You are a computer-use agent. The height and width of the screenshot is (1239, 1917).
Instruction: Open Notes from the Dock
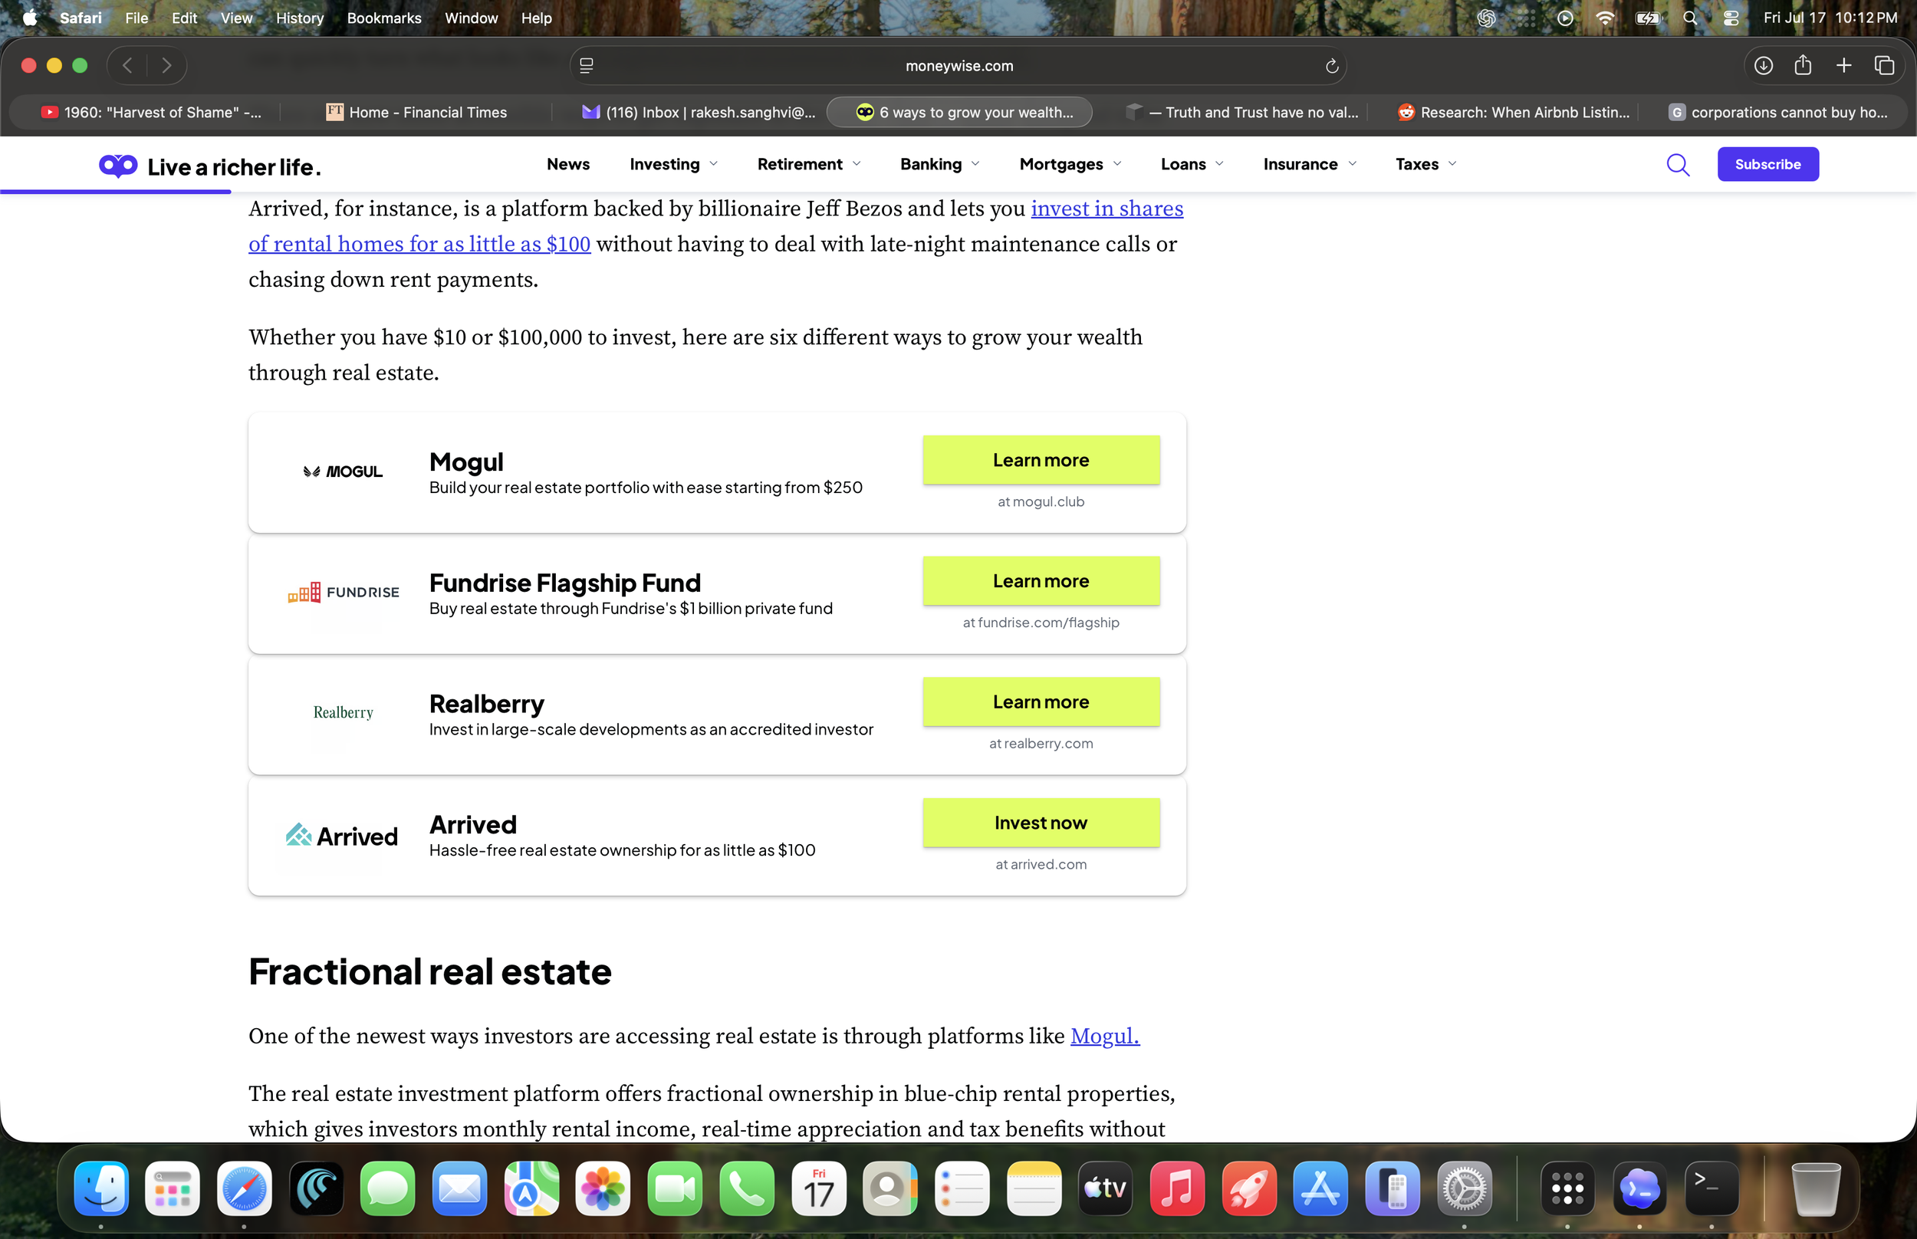(x=1034, y=1188)
